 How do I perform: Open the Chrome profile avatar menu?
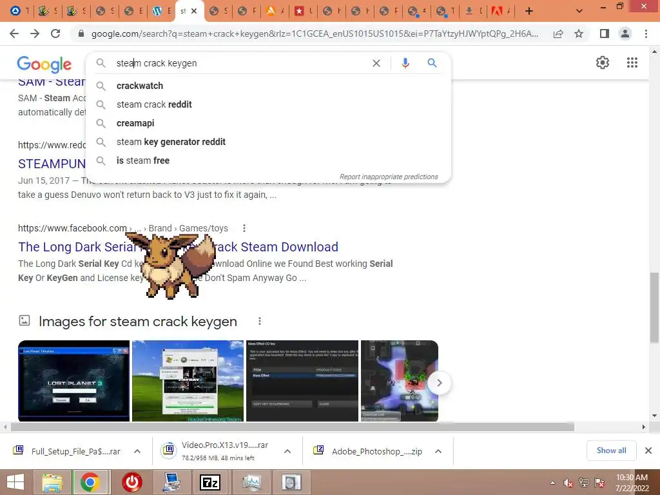click(x=625, y=34)
